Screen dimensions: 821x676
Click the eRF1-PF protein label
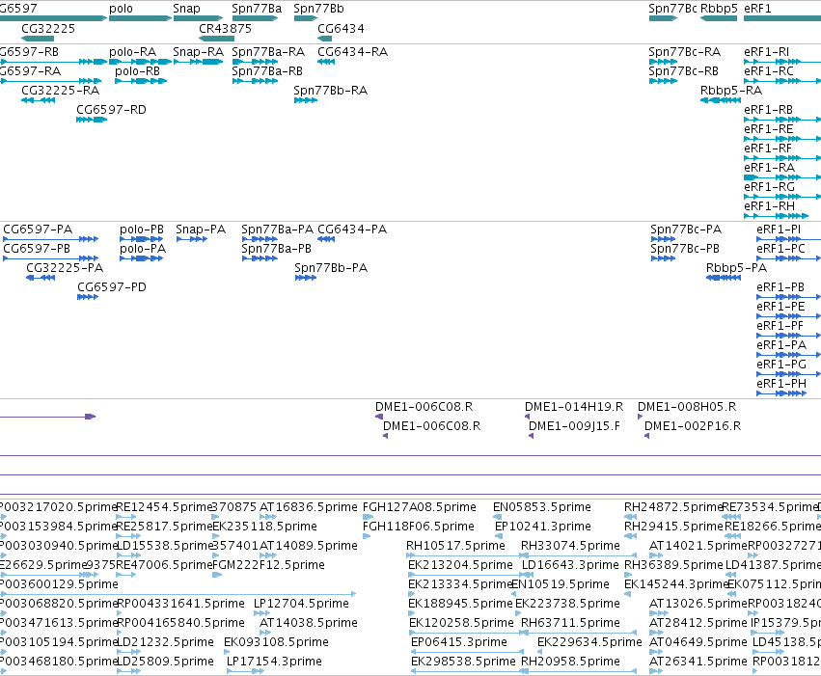780,327
